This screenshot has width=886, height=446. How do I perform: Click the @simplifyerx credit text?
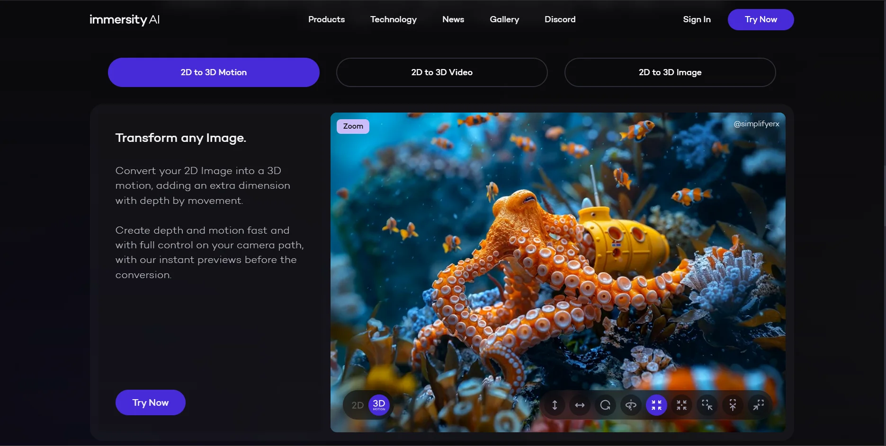[756, 124]
